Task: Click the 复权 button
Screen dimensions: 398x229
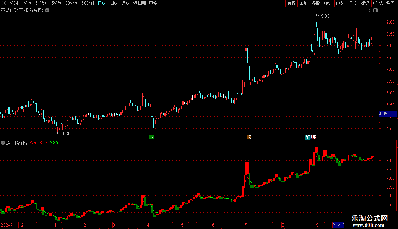Action: (291, 3)
